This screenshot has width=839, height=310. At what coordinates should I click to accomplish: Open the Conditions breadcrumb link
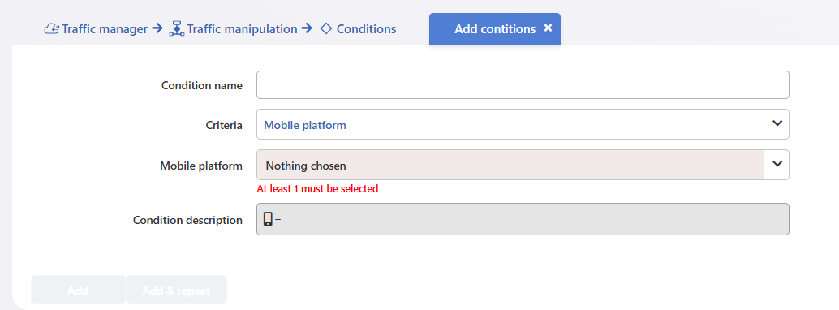(367, 29)
